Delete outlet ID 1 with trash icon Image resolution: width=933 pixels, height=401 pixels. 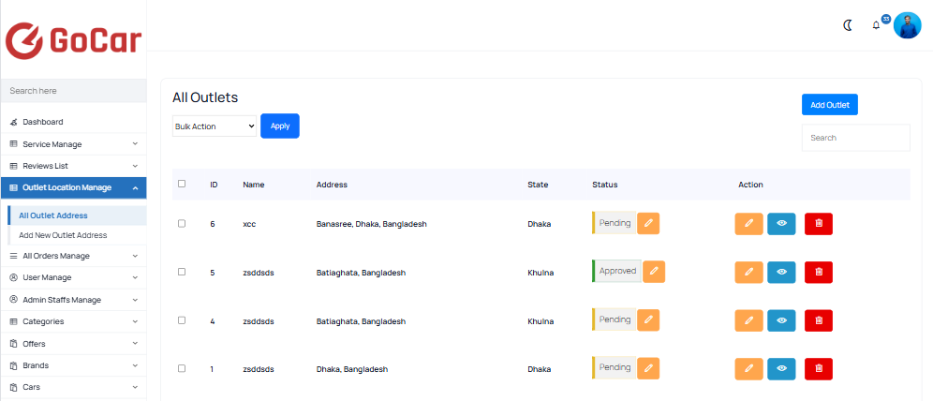click(x=819, y=369)
